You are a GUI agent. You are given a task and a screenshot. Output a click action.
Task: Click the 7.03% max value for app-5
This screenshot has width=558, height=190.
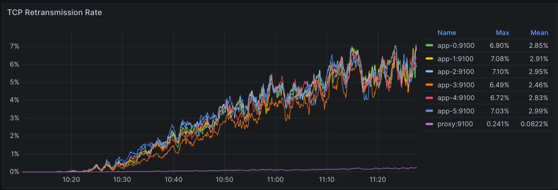[x=500, y=111]
